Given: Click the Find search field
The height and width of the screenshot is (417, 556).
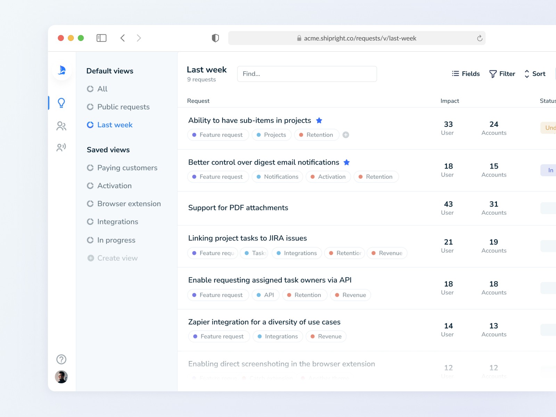Looking at the screenshot, I should (x=307, y=74).
